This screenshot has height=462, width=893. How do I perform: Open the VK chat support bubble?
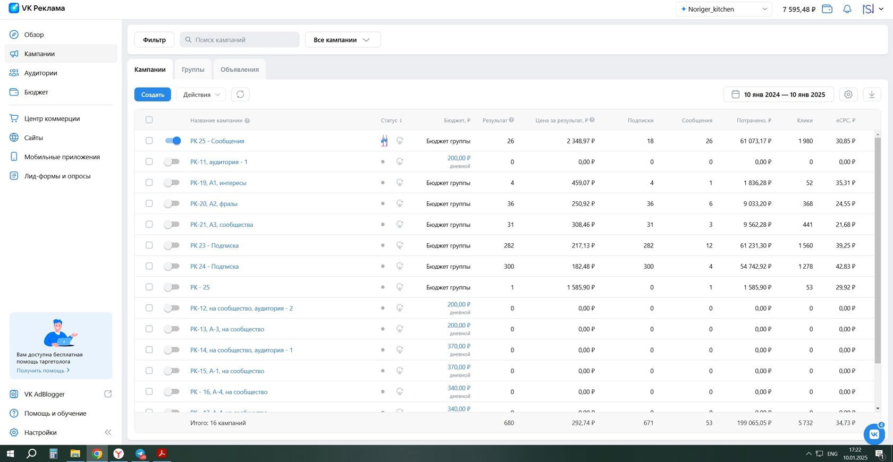874,434
